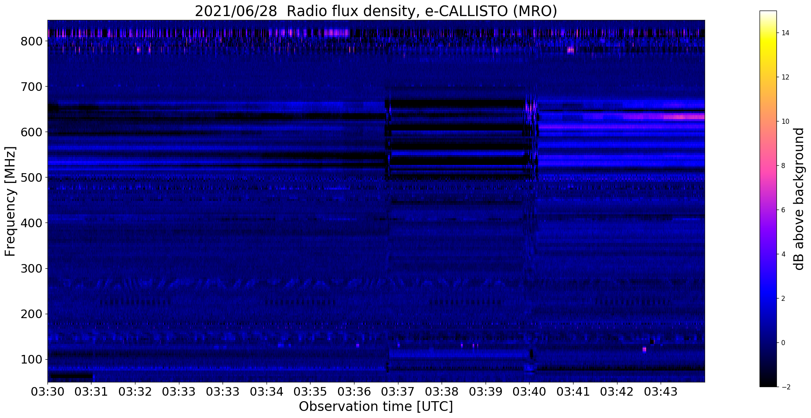Click the colorbar tick label 10
Viewport: 811px width, 418px height.
coord(785,121)
